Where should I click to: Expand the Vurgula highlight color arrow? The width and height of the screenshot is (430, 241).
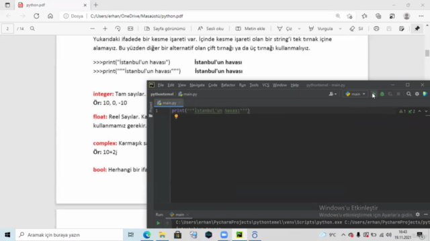point(340,29)
